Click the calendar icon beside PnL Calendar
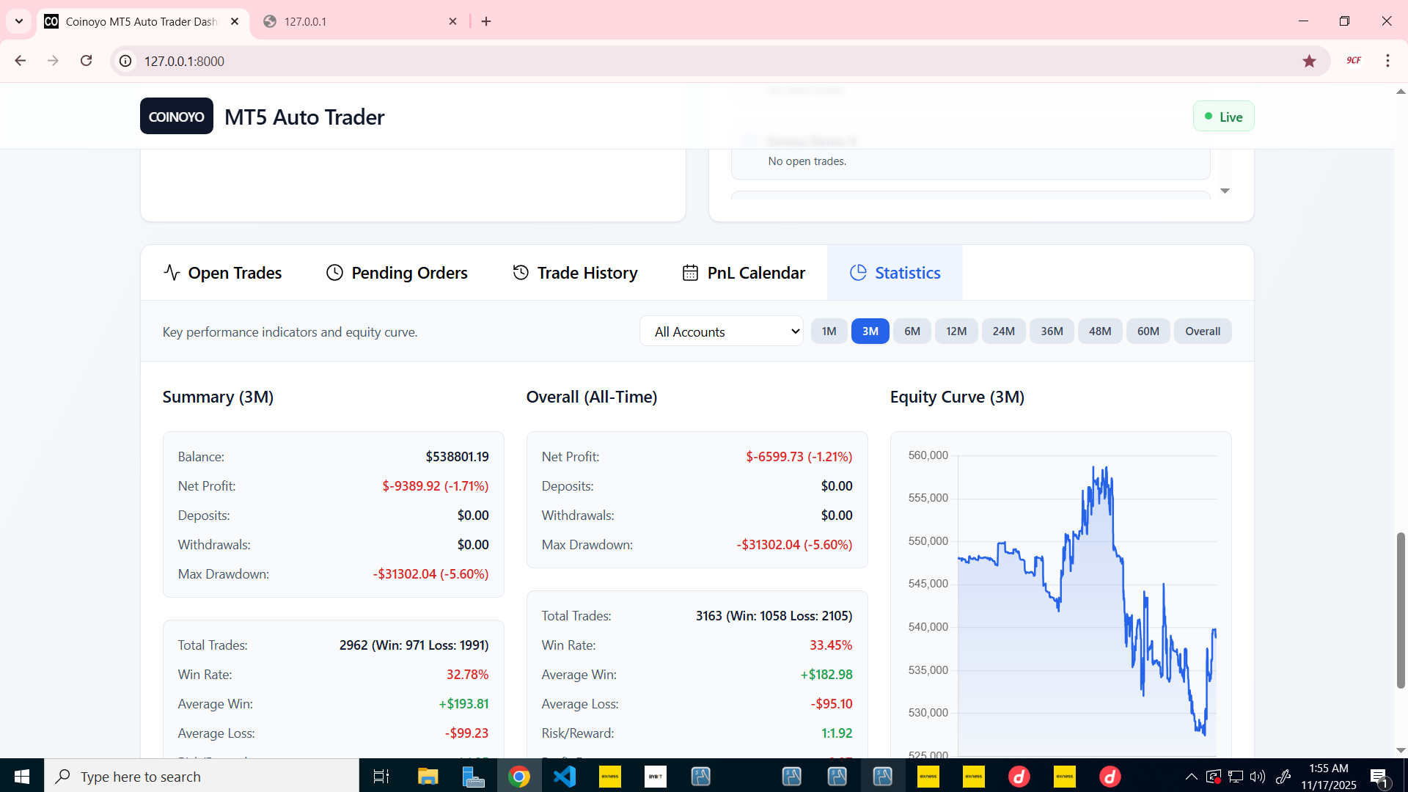This screenshot has height=792, width=1408. pos(690,272)
